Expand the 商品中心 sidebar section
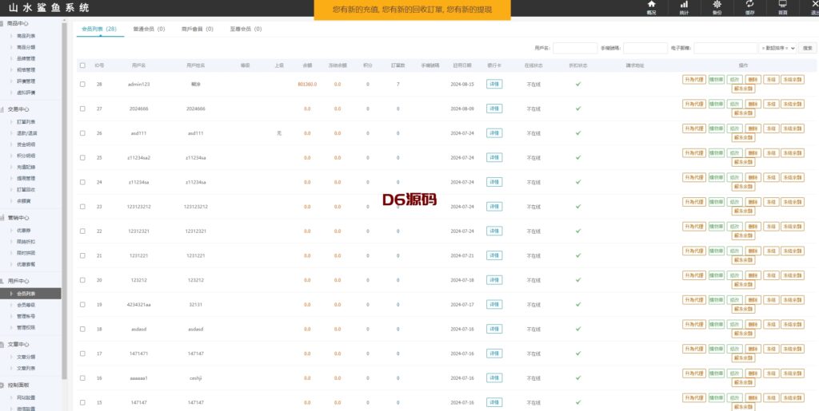The image size is (819, 411). click(18, 23)
